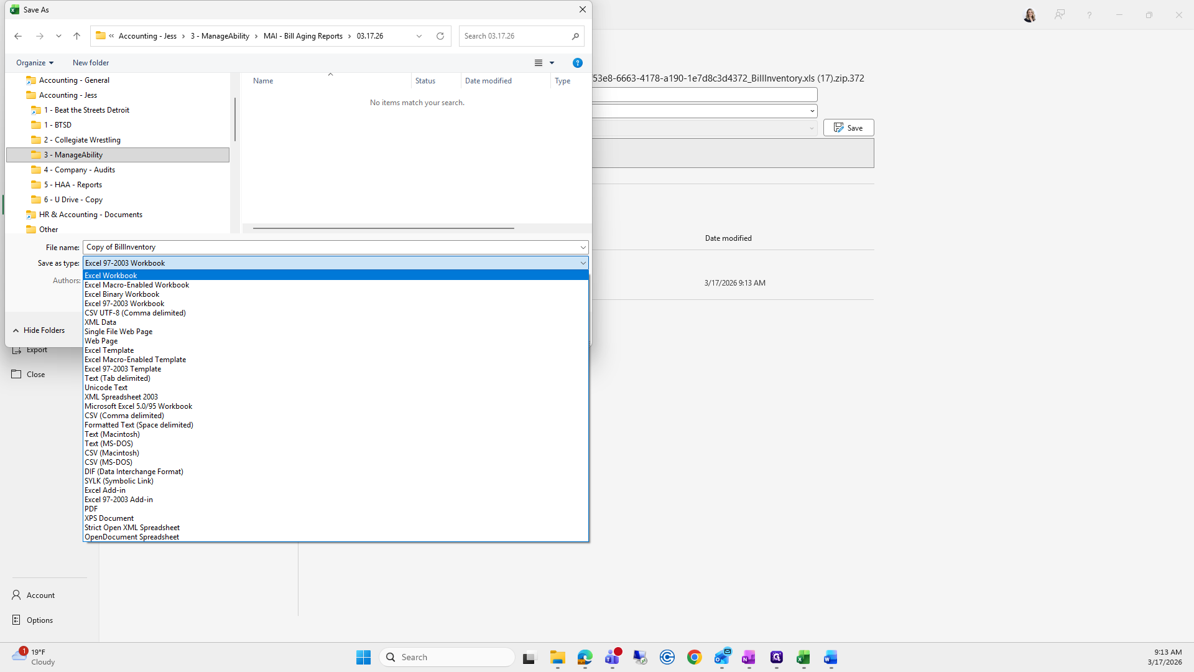
Task: Expand the File name history dropdown
Action: (583, 248)
